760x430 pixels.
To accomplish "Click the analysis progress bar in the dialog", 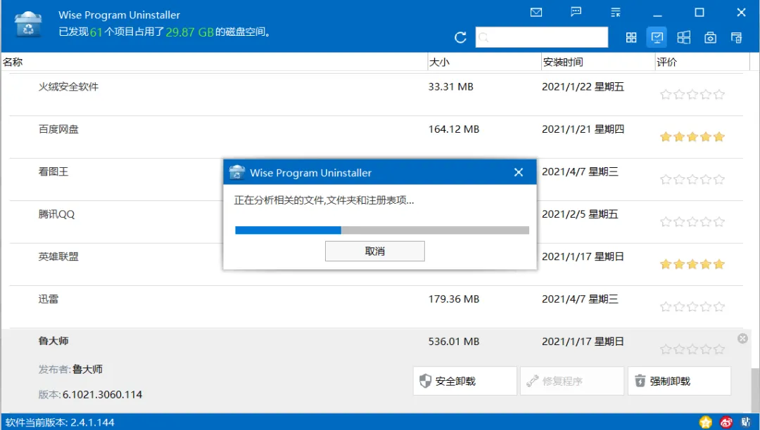I will coord(382,230).
